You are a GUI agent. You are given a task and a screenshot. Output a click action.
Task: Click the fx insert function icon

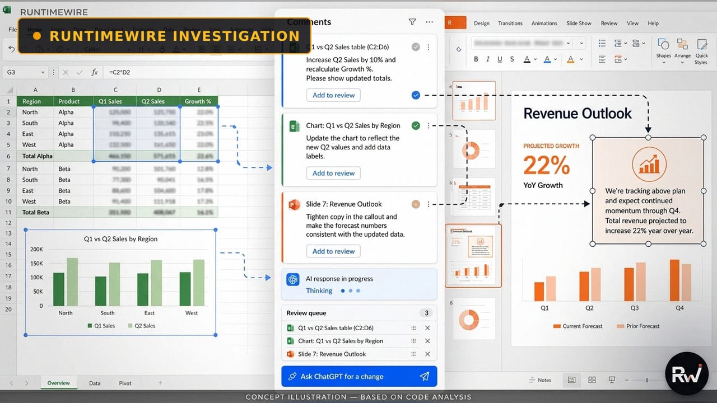95,72
